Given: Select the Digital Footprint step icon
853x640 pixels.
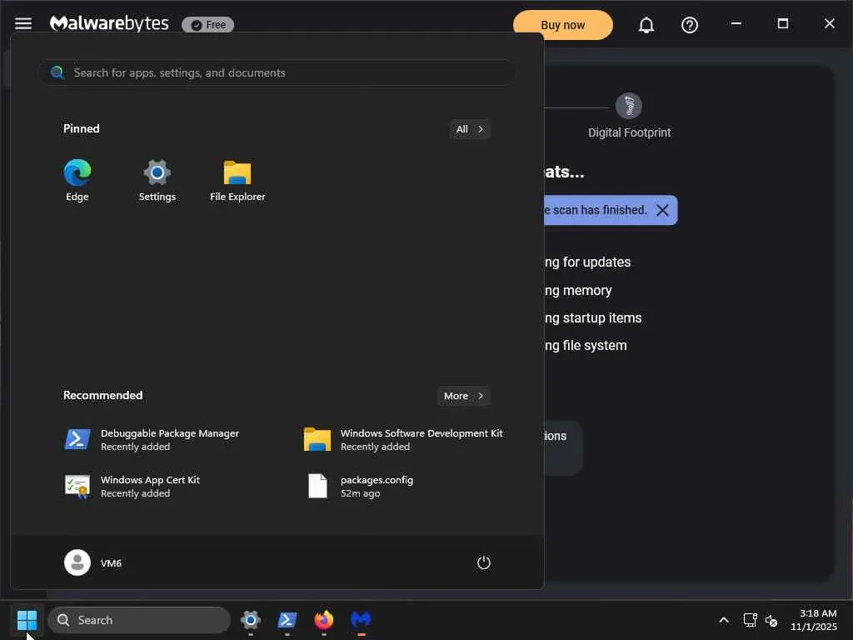Looking at the screenshot, I should click(628, 106).
